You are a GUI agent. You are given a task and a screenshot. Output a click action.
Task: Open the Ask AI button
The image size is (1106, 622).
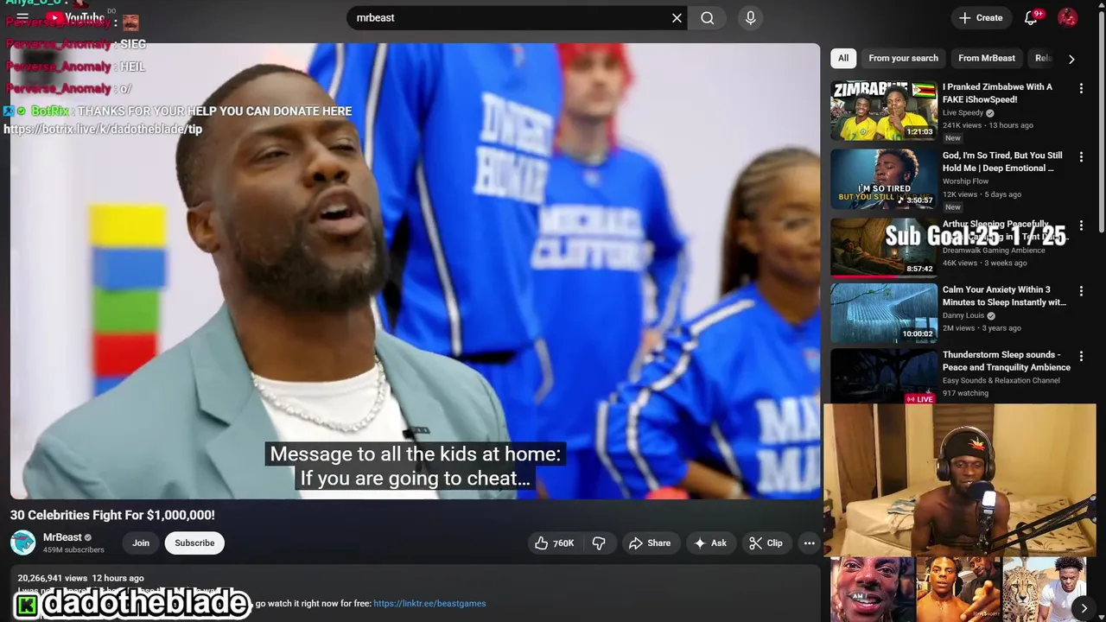[x=709, y=543]
